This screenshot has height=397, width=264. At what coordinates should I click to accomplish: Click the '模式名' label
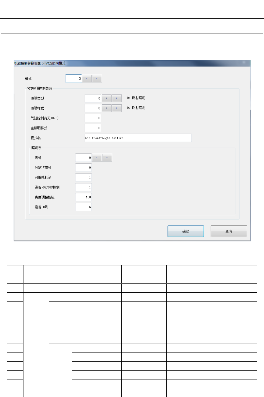(36, 138)
